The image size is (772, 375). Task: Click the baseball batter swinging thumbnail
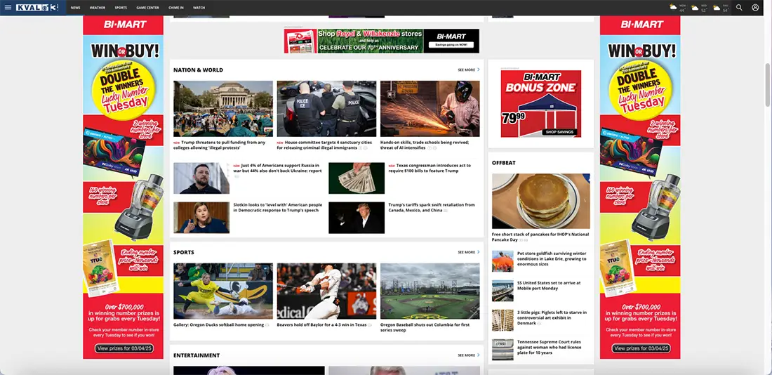pos(326,291)
